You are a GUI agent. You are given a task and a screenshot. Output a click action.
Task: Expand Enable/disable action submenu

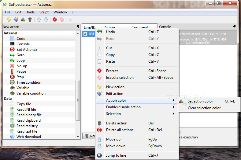(x=137, y=107)
